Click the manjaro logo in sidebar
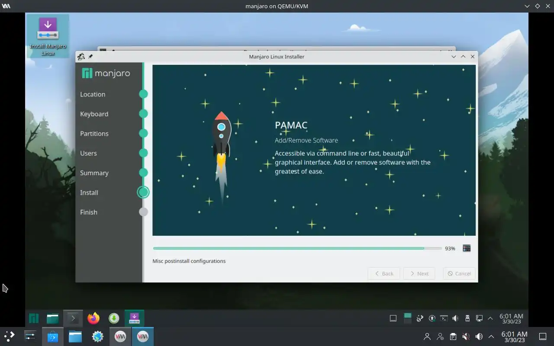 click(106, 73)
